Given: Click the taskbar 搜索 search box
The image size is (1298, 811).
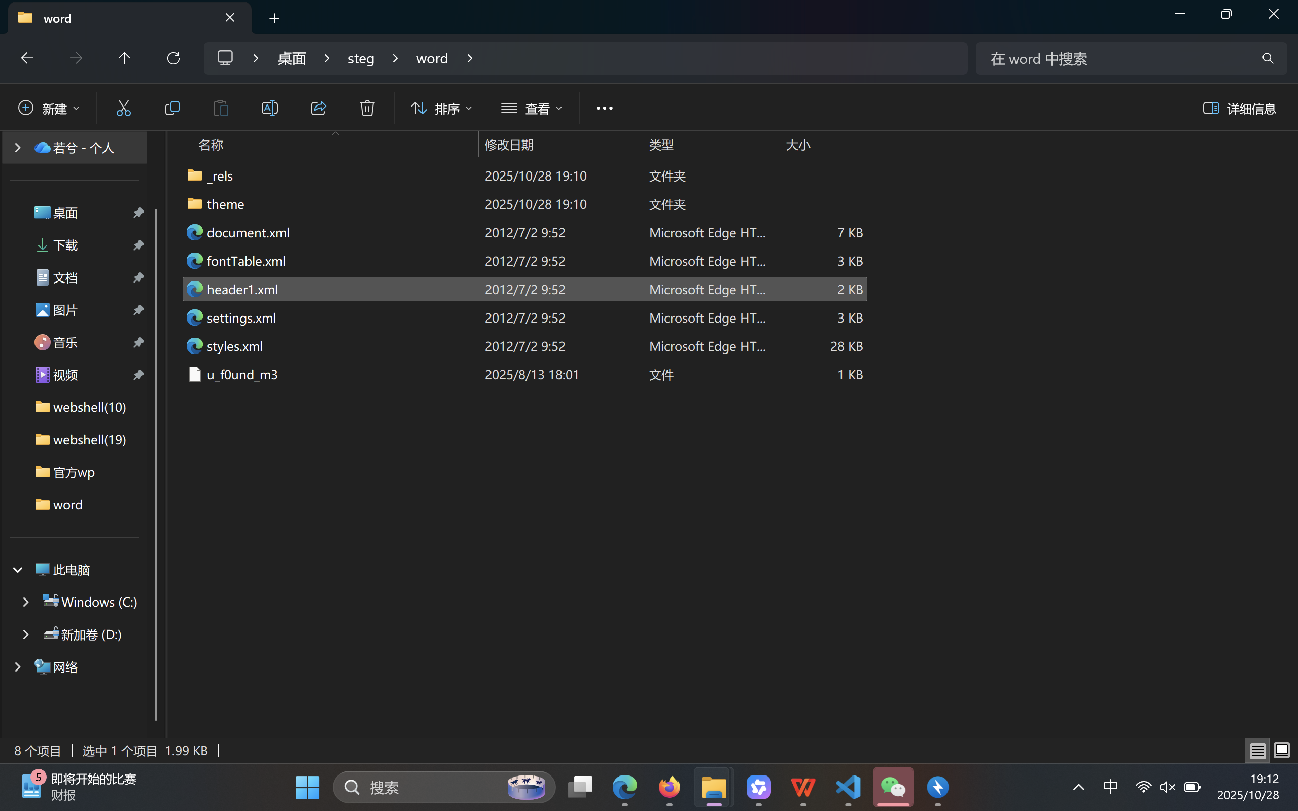Looking at the screenshot, I should 444,787.
